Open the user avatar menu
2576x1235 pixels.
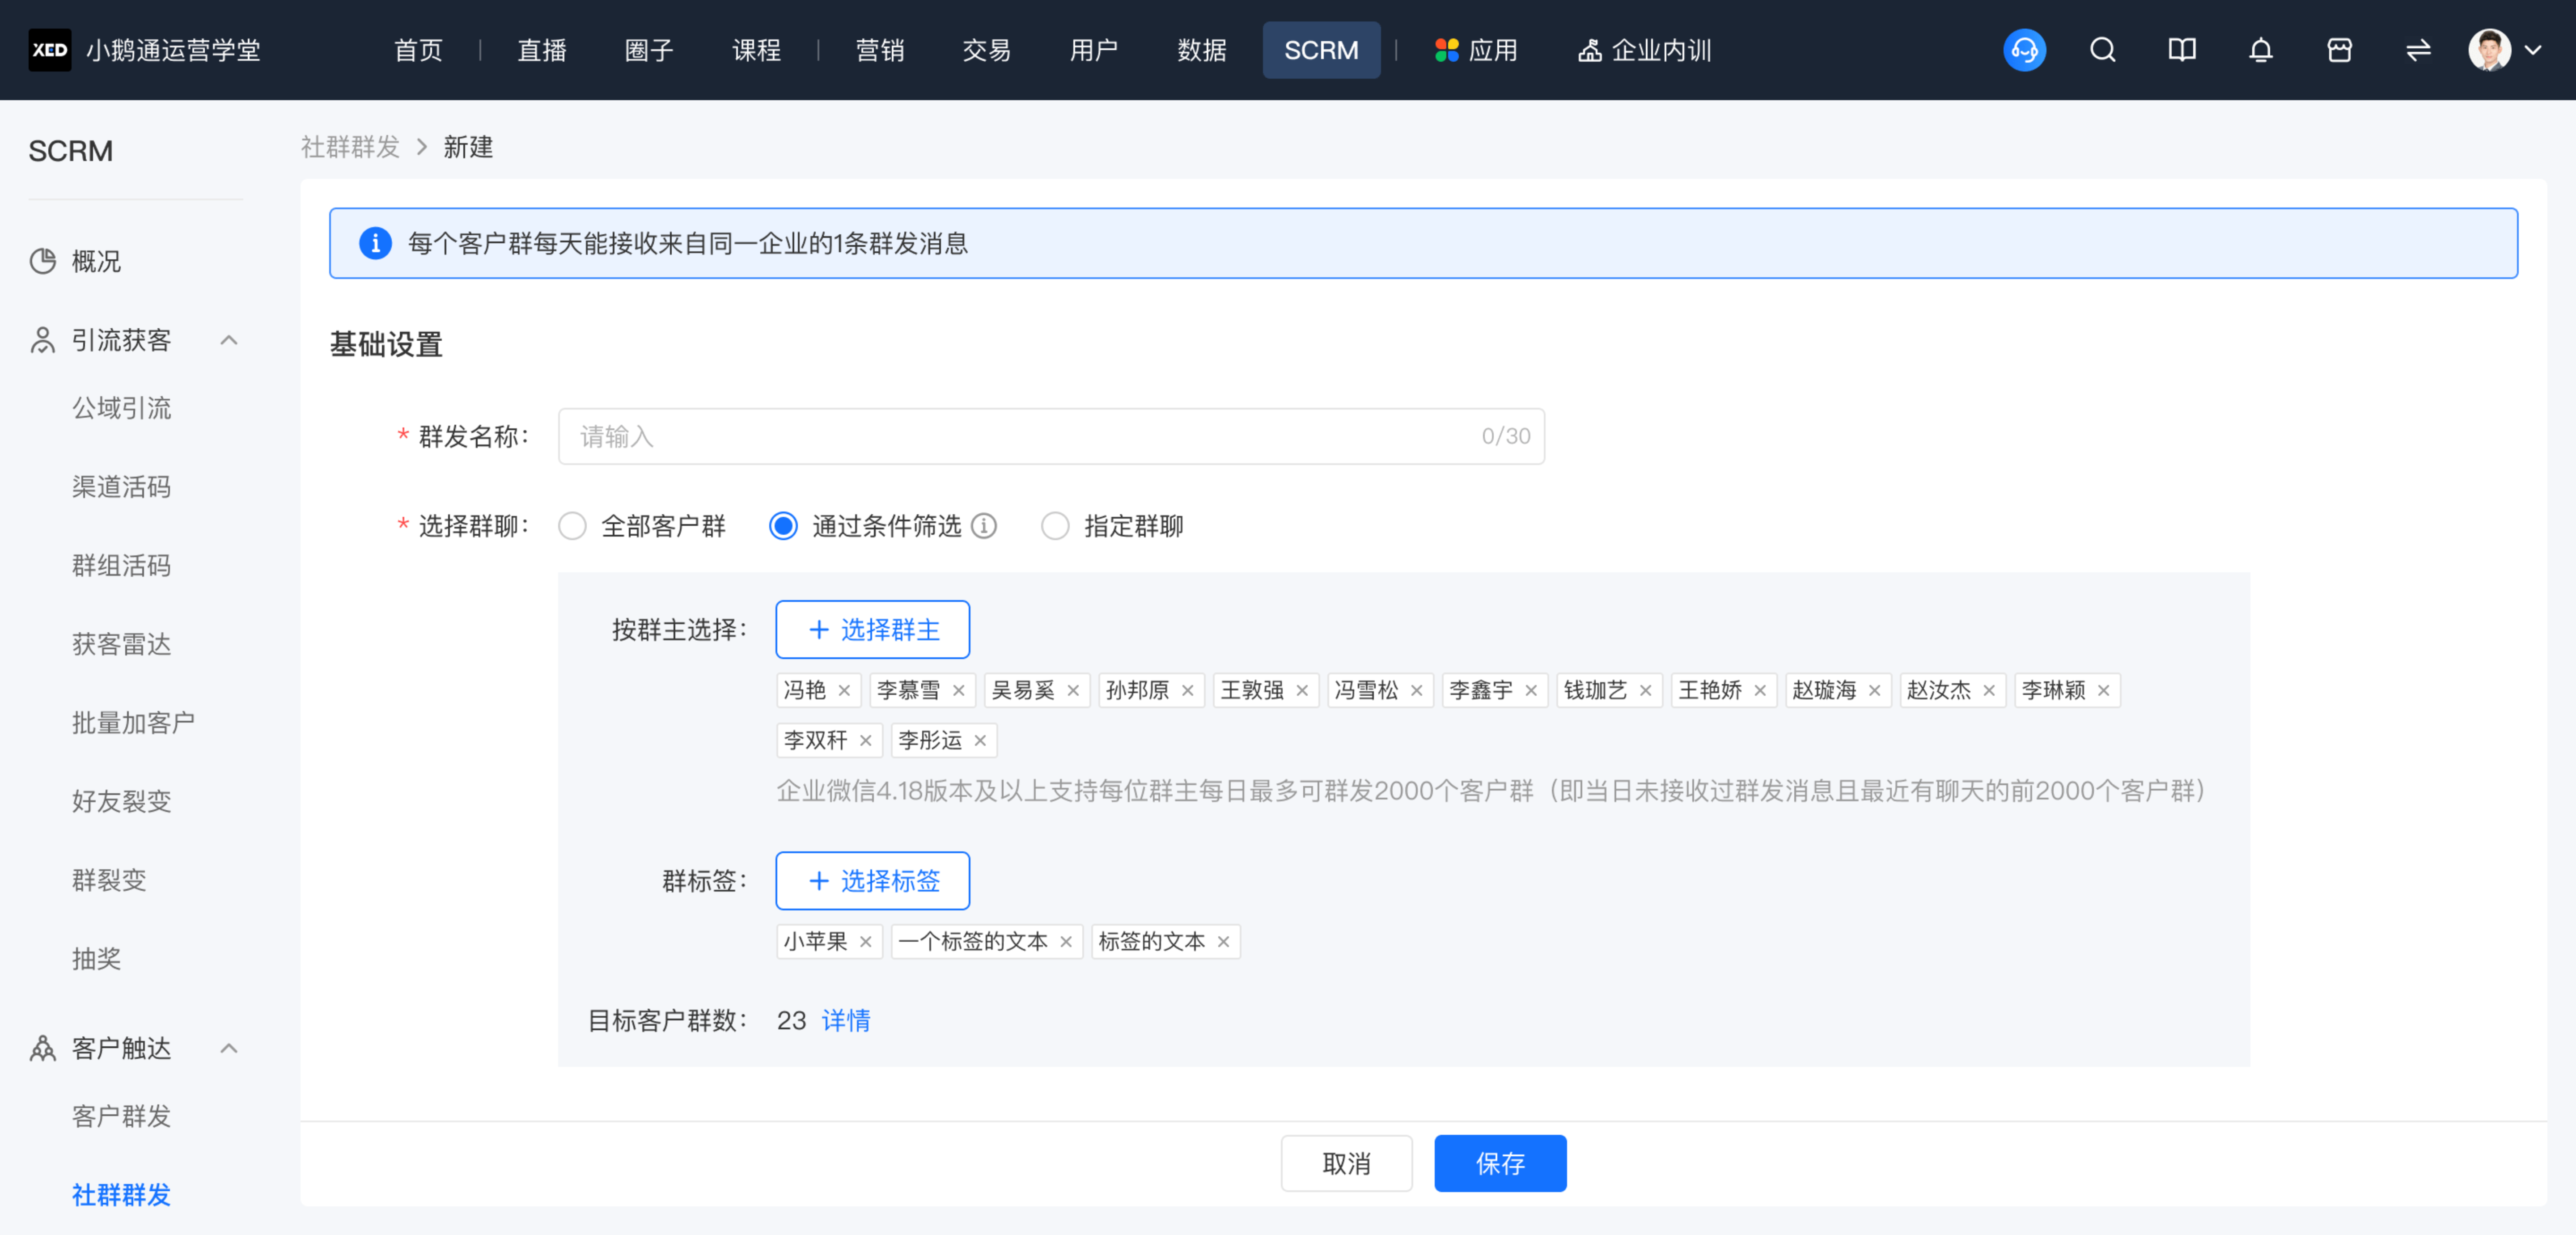pyautogui.click(x=2504, y=50)
